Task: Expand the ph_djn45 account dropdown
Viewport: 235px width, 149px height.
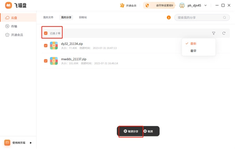Action: click(206, 5)
